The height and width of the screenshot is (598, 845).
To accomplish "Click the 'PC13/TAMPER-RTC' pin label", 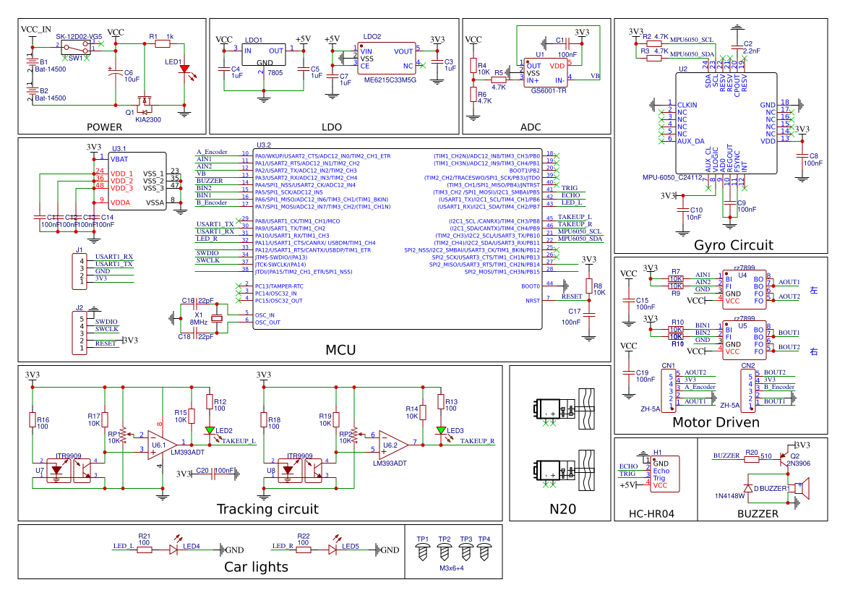I will pos(279,286).
